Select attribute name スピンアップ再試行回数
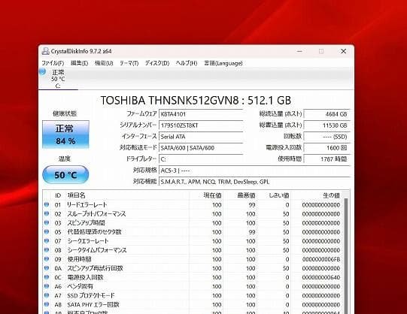The height and width of the screenshot is (314, 407). (x=95, y=268)
